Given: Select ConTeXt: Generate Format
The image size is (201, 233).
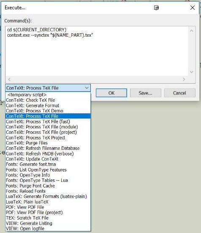Looking at the screenshot, I should 48,106.
